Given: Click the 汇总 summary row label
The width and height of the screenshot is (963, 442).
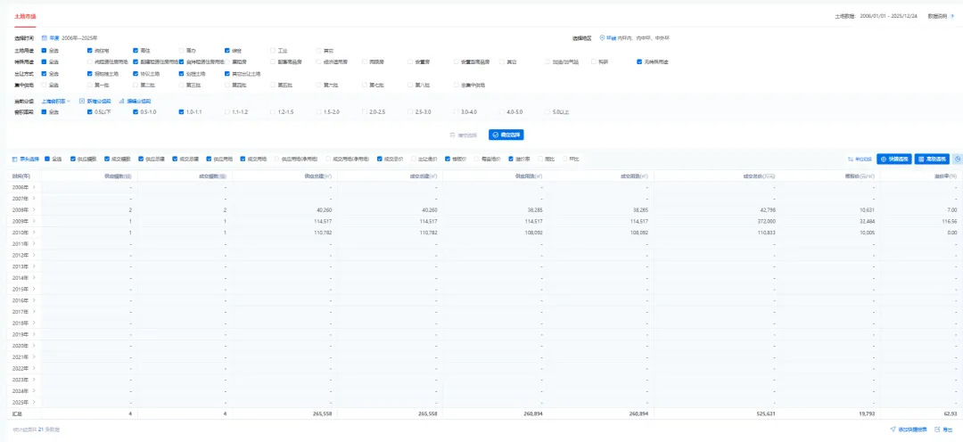Looking at the screenshot, I should pyautogui.click(x=17, y=413).
